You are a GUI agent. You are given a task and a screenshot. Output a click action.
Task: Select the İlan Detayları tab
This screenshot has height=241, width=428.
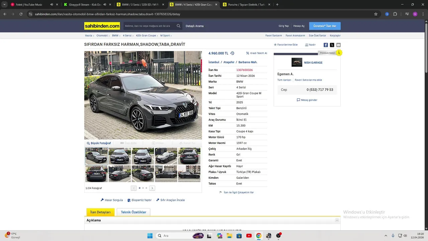tap(100, 212)
